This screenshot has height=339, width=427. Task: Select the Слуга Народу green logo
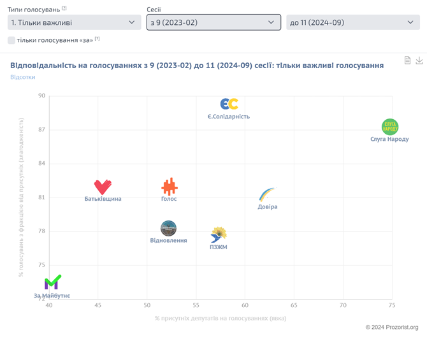(390, 127)
